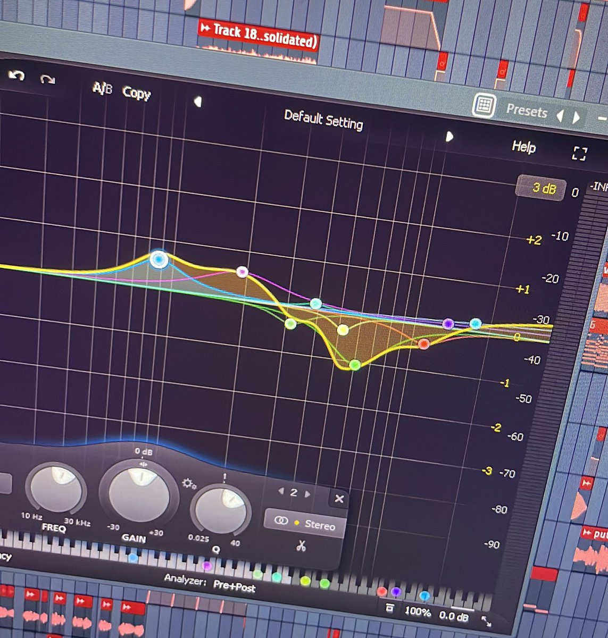Open the host Presets menu
608x638 pixels.
tap(527, 111)
